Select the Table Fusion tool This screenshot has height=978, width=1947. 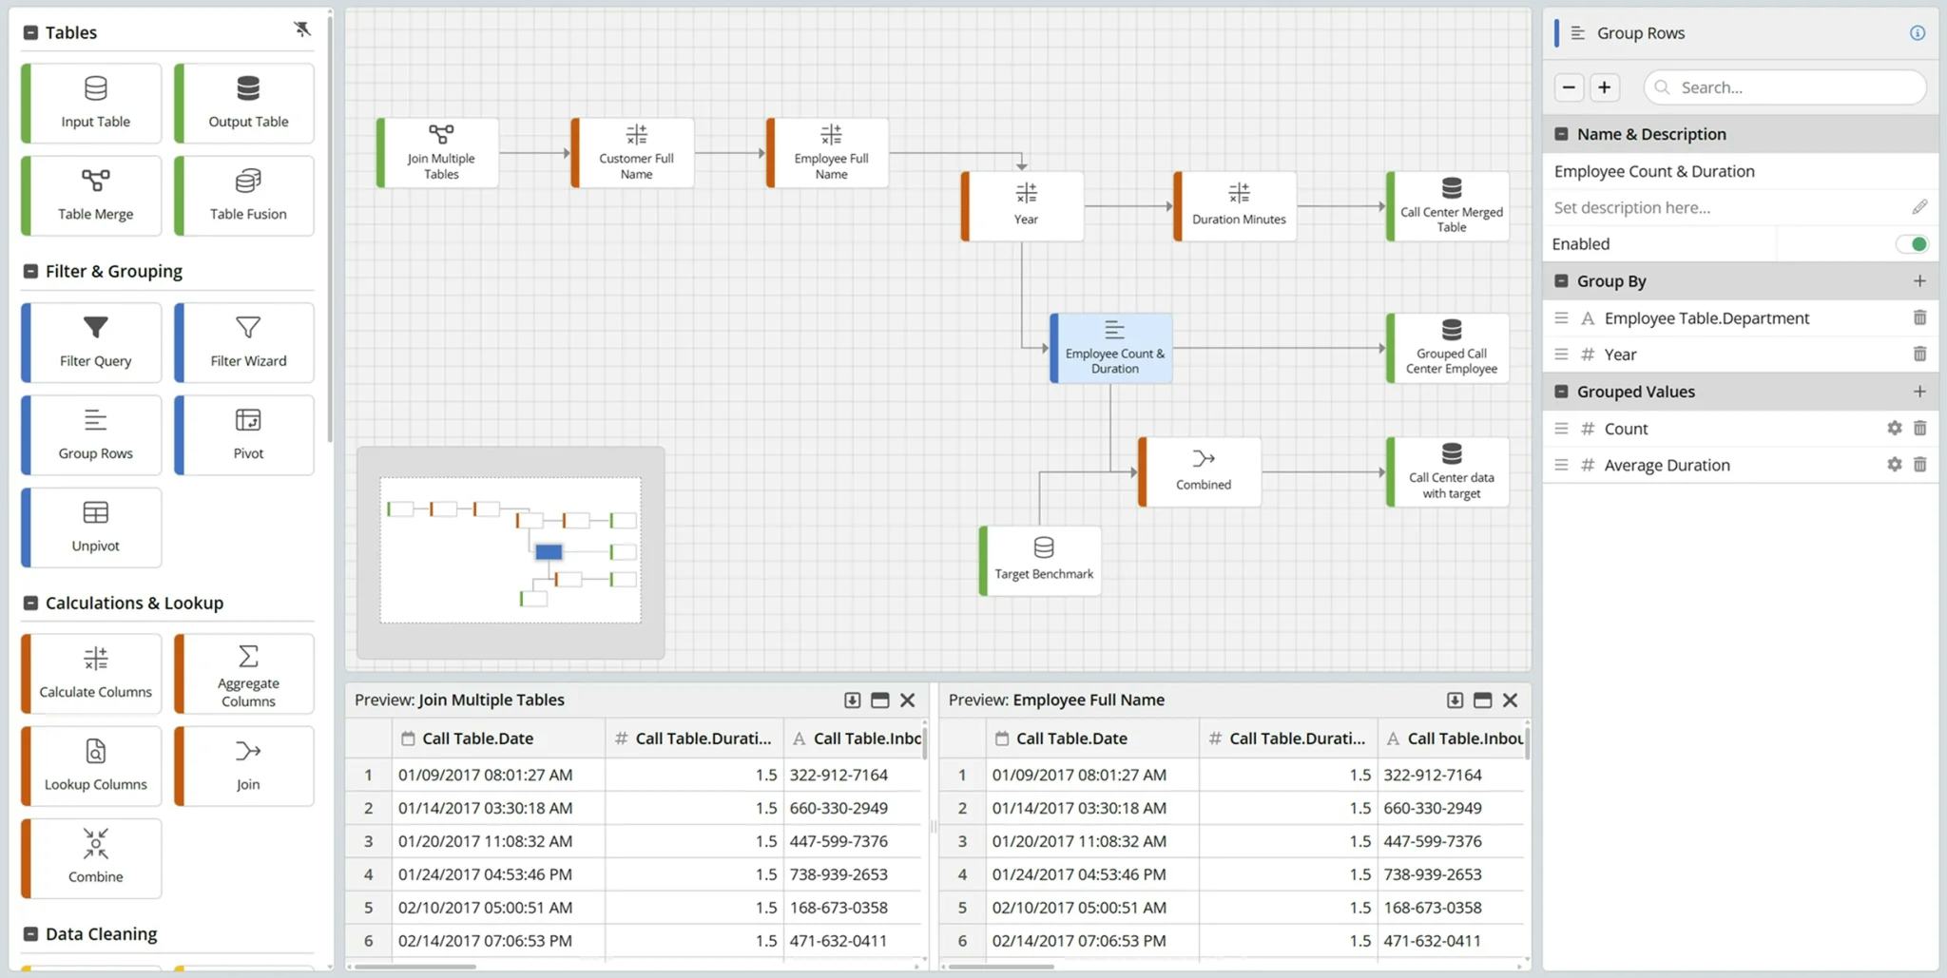point(244,195)
